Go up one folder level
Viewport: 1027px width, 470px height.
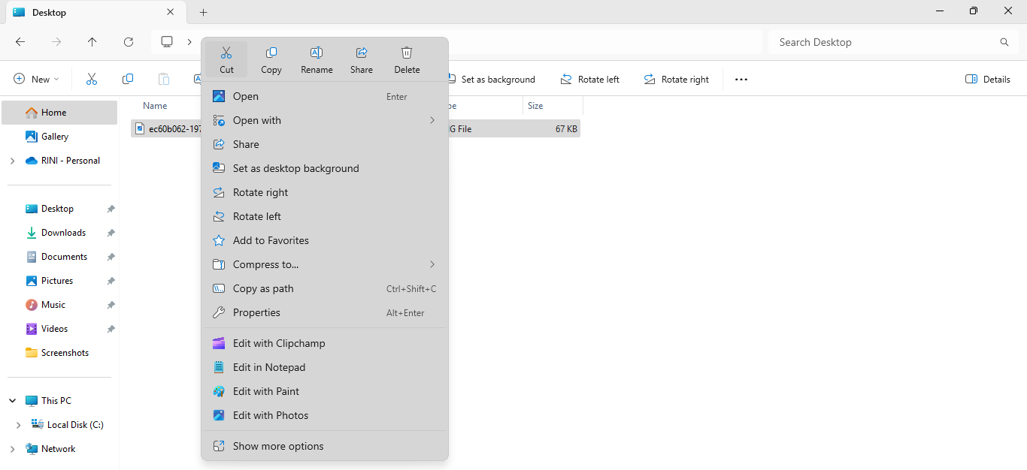(x=92, y=42)
